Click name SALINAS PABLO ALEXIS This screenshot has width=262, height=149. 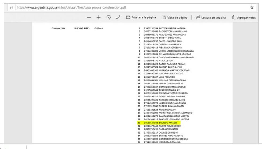point(170,67)
